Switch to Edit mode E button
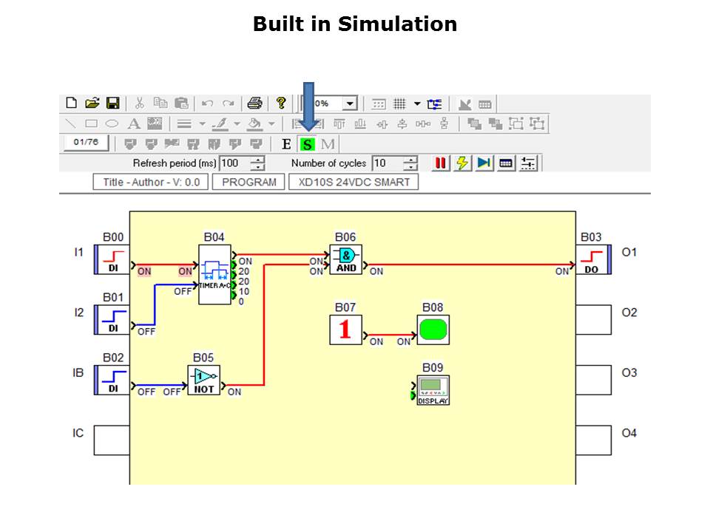710x532 pixels. 287,144
